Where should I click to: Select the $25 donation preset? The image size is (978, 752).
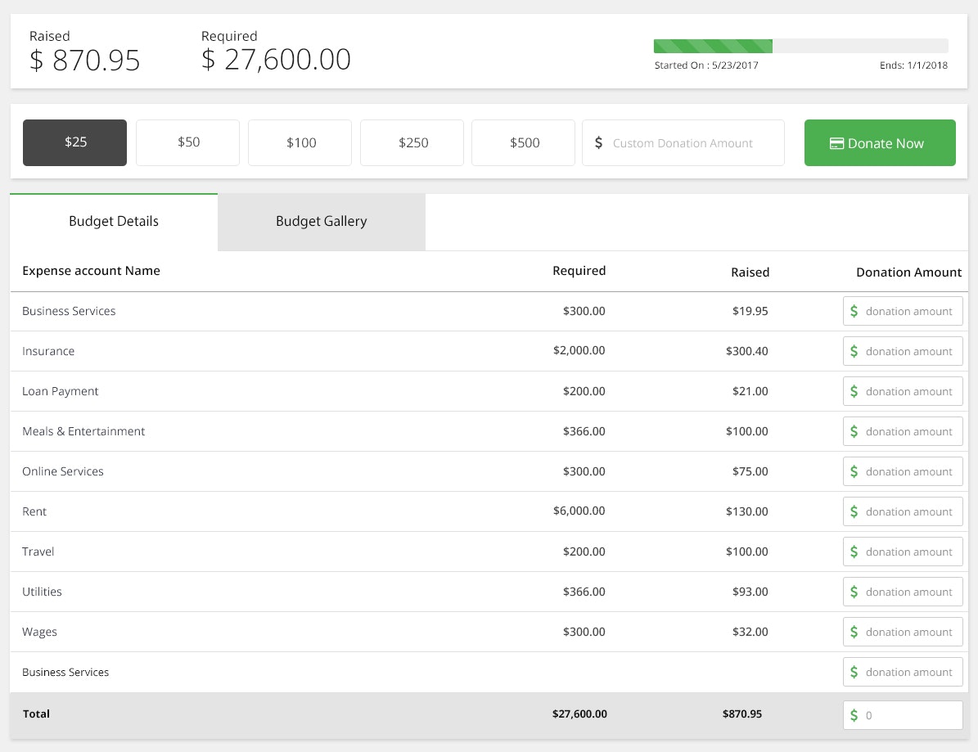pyautogui.click(x=74, y=143)
